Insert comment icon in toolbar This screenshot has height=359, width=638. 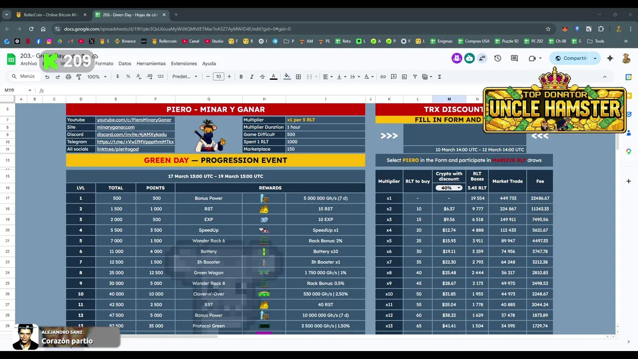pos(394,77)
